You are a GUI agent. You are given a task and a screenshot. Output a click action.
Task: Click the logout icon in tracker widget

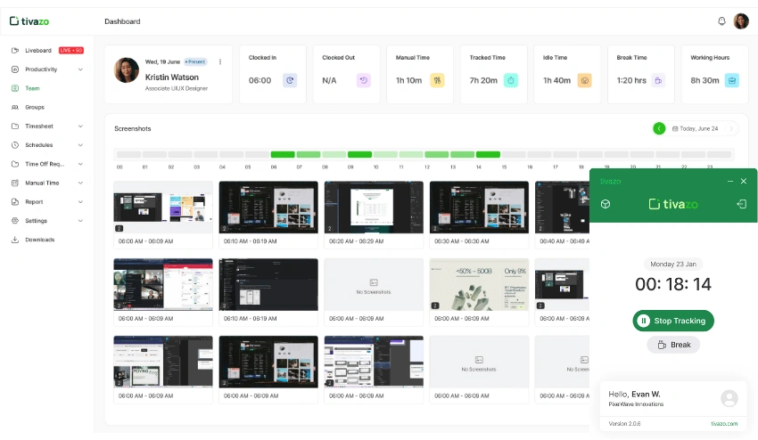coord(741,204)
